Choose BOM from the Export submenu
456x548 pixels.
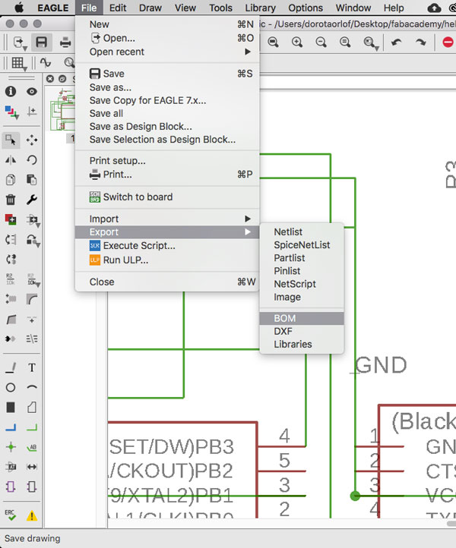[x=302, y=318]
